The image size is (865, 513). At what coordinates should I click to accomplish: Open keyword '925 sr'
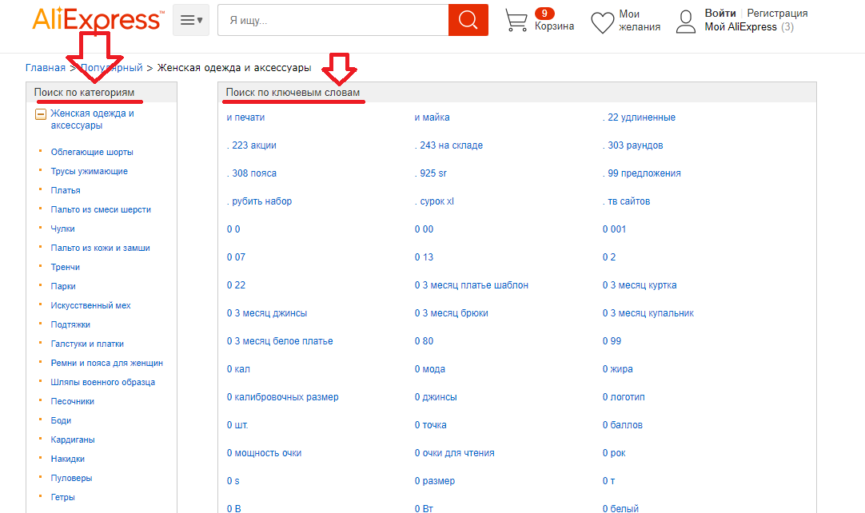(x=430, y=173)
